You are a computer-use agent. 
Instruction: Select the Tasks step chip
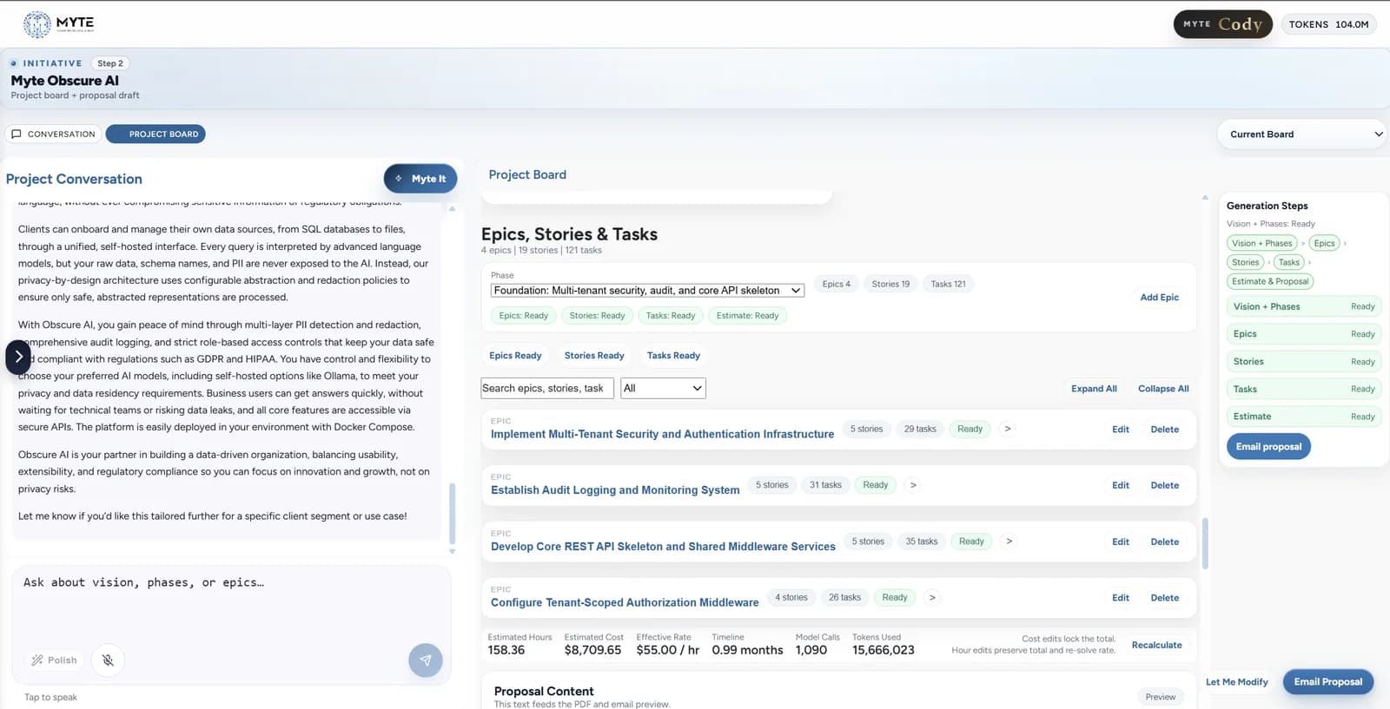[x=1289, y=263]
